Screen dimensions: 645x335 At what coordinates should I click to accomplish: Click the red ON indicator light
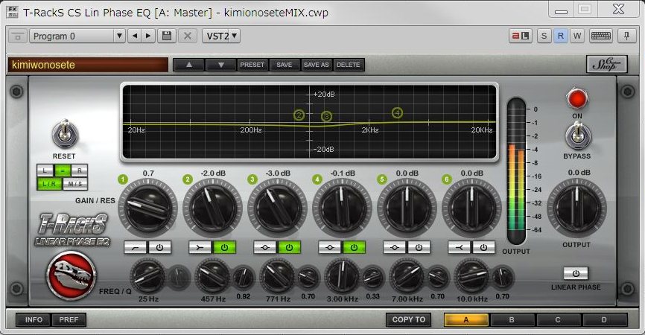click(576, 99)
